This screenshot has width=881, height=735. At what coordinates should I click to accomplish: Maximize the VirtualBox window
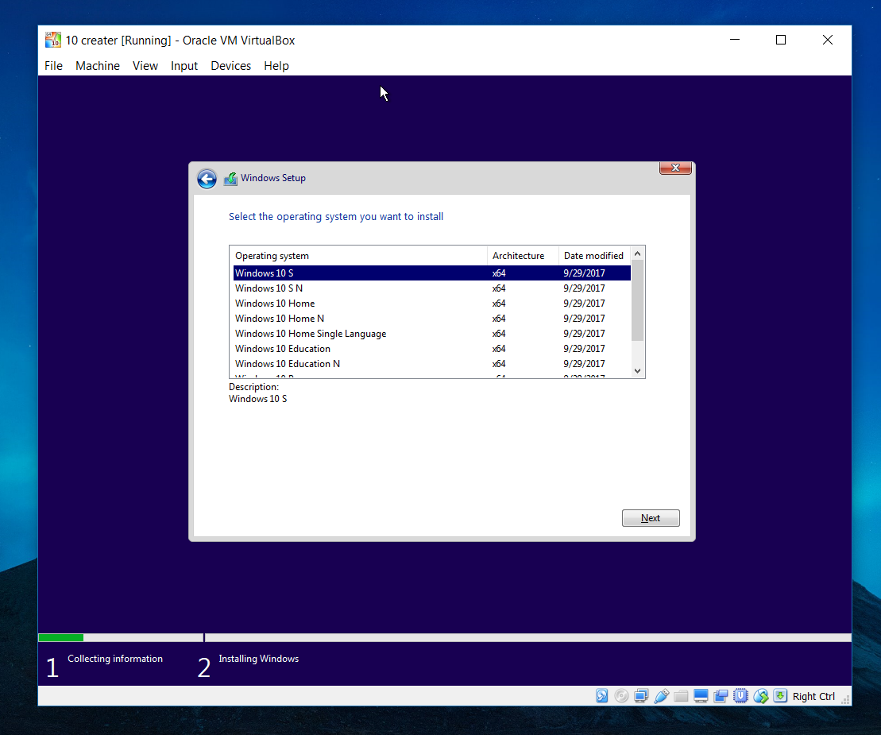tap(780, 40)
